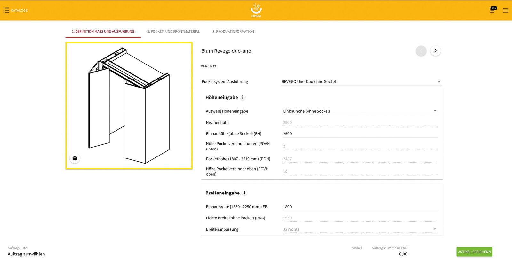Go to next product arrow
This screenshot has width=512, height=259.
click(x=436, y=51)
